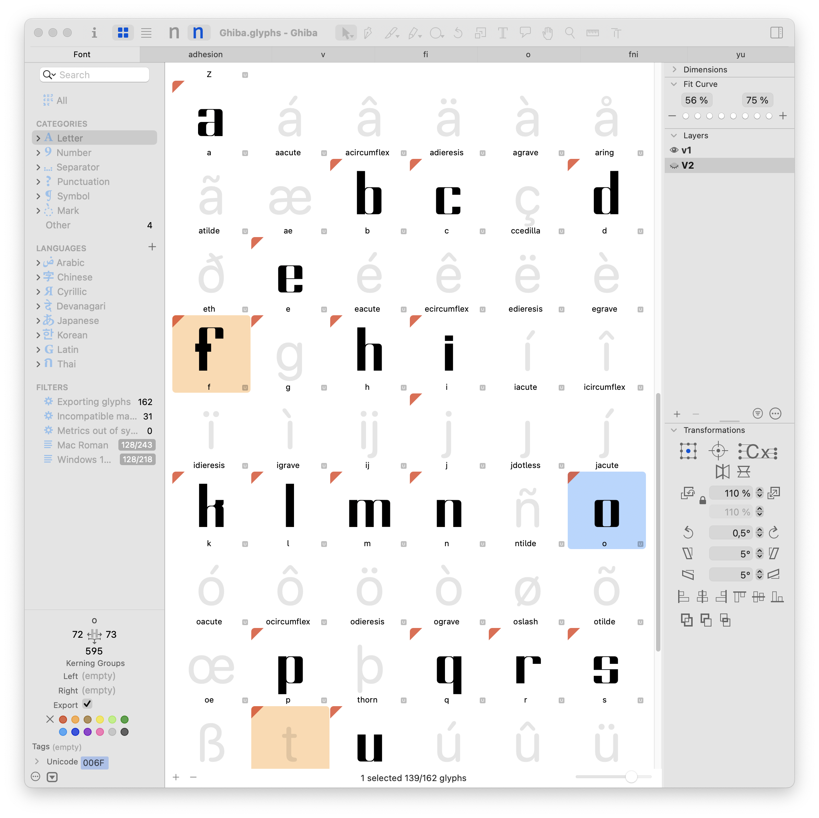Expand the Dimensions section

point(674,69)
